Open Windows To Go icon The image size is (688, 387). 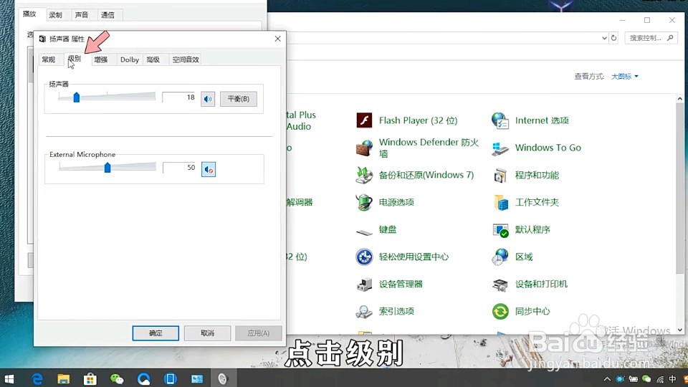coord(500,148)
